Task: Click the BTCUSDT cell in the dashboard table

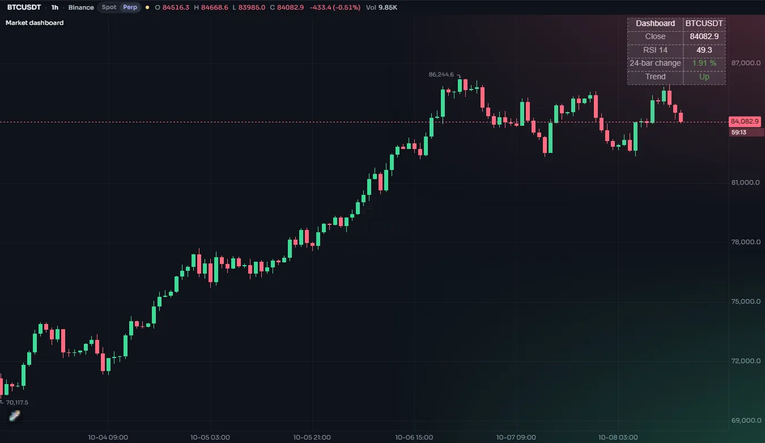Action: click(704, 23)
